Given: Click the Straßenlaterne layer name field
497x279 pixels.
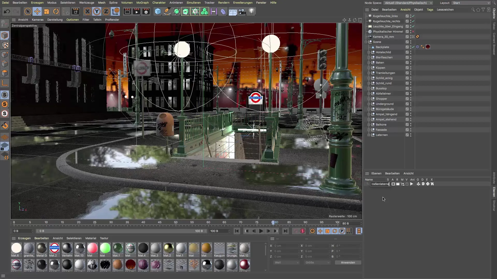Looking at the screenshot, I should click(380, 184).
